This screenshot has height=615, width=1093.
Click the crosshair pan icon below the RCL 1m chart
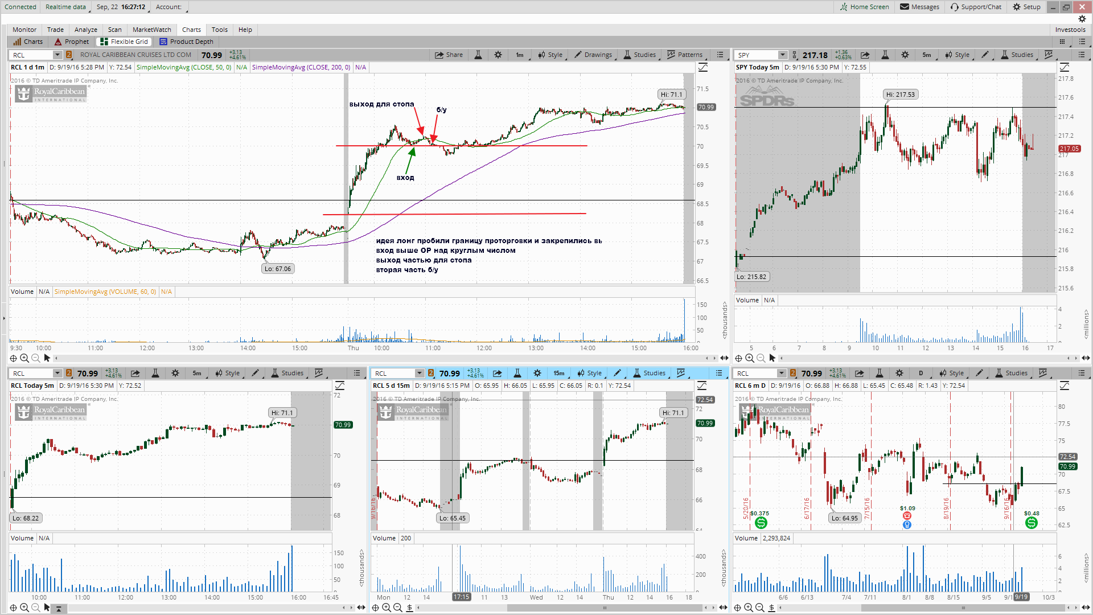pos(13,358)
